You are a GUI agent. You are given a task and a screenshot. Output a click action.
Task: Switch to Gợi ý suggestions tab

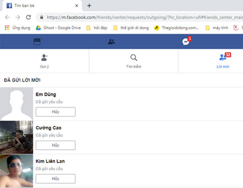pos(44,61)
